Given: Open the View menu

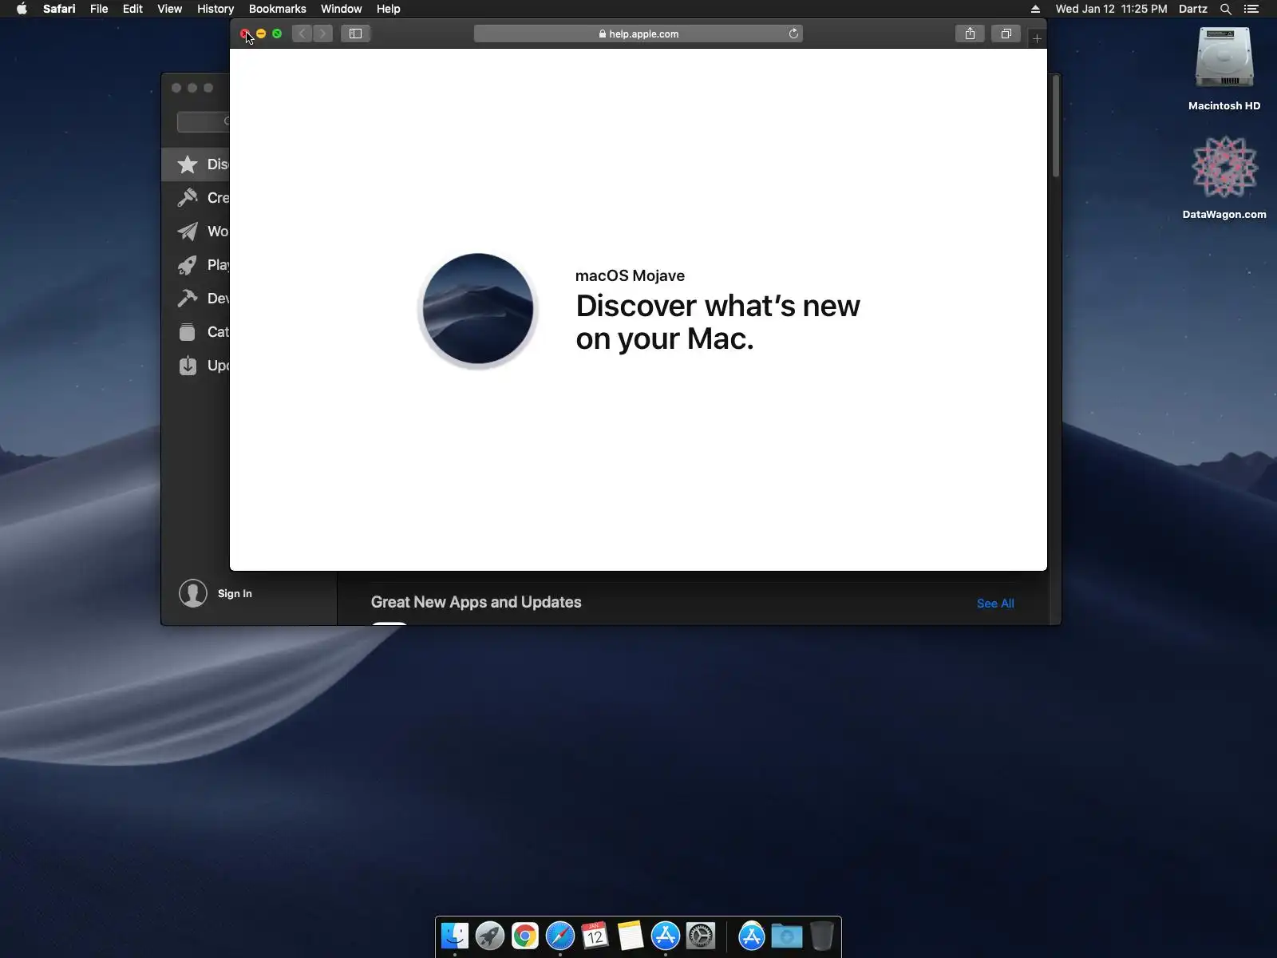Looking at the screenshot, I should click(x=169, y=9).
